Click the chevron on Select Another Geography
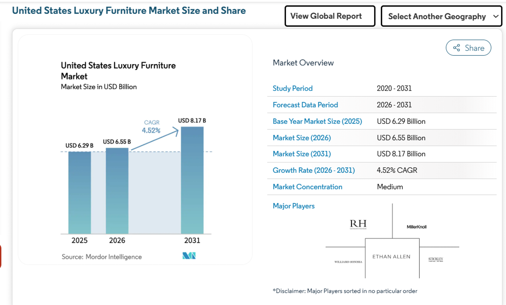This screenshot has height=305, width=506. [495, 16]
